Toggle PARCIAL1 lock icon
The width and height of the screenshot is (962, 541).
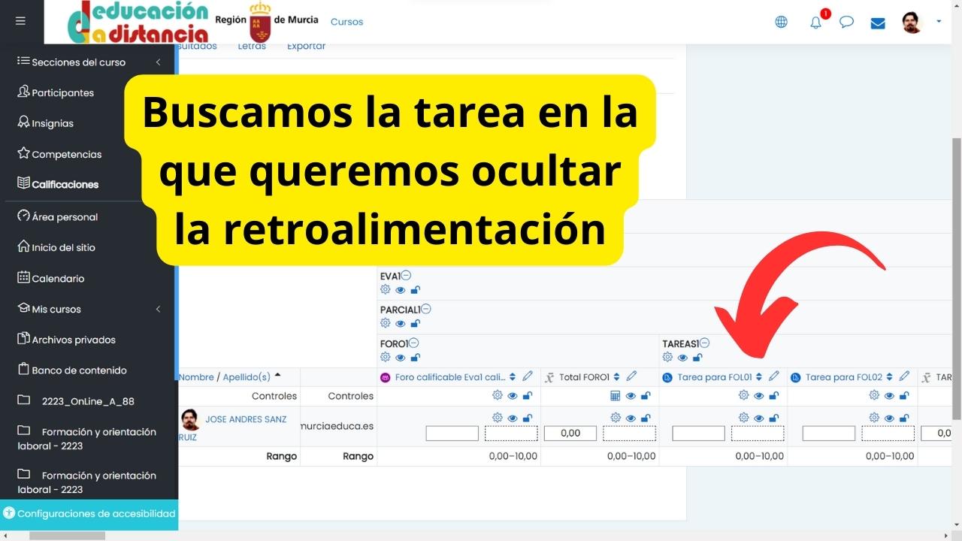point(415,324)
